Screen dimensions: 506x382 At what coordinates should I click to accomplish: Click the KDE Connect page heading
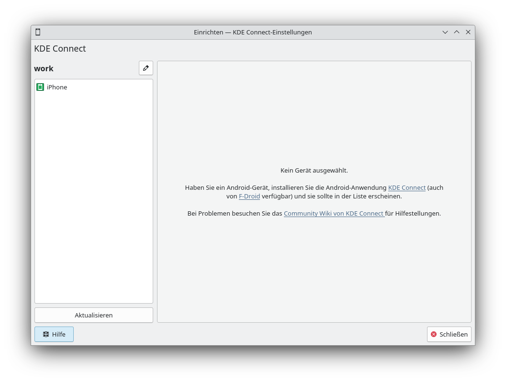60,48
